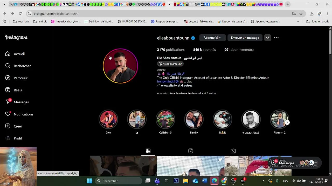332x186 pixels.
Task: Open Rechercher search in Instagram sidebar
Action: coord(18,66)
